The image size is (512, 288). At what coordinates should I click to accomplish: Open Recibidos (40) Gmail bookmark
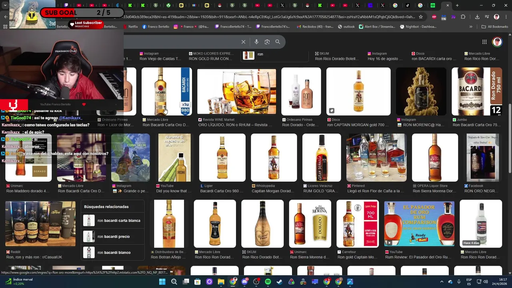pyautogui.click(x=315, y=27)
